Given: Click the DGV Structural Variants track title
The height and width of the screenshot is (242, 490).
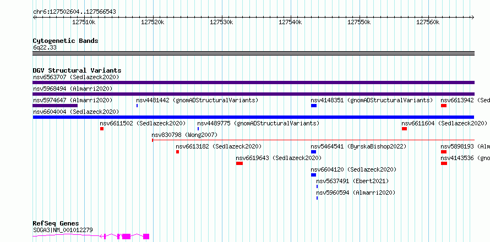Looking at the screenshot, I should 77,70.
